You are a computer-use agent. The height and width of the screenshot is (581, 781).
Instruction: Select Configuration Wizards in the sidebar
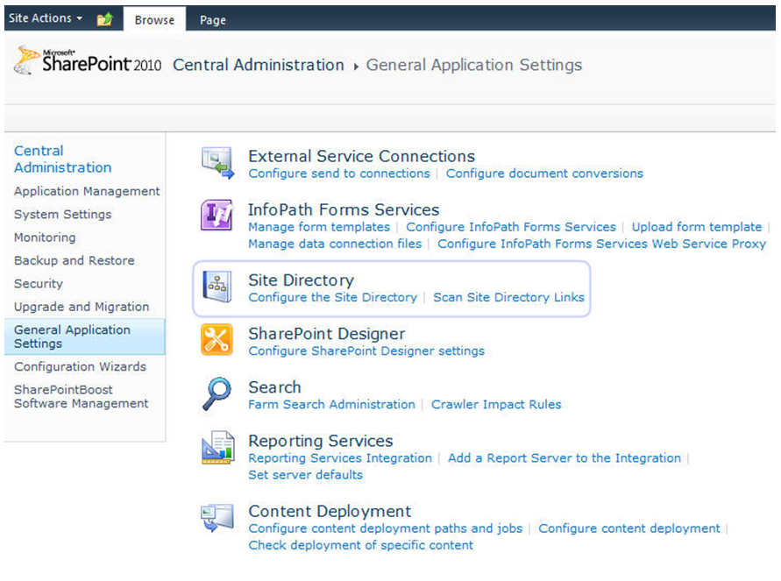[80, 366]
